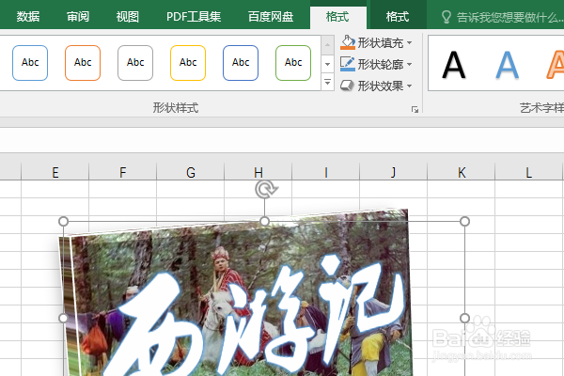Screen dimensions: 564x376
Task: Click the 形状填充 paint bucket icon
Action: click(348, 42)
